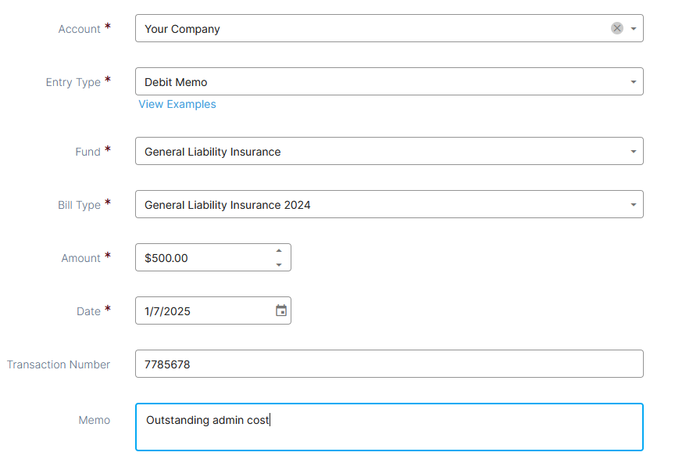
Task: Increase the amount with the up arrow
Action: click(x=279, y=251)
